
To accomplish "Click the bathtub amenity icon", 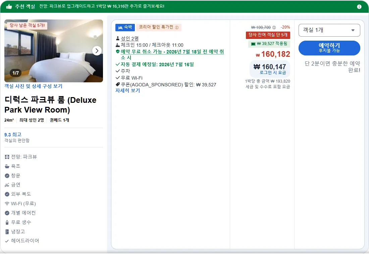I will [7, 166].
